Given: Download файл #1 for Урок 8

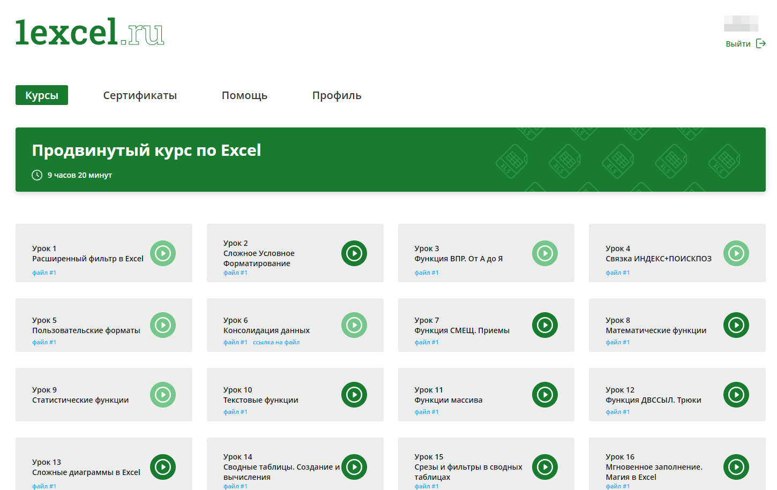Looking at the screenshot, I should coord(617,342).
